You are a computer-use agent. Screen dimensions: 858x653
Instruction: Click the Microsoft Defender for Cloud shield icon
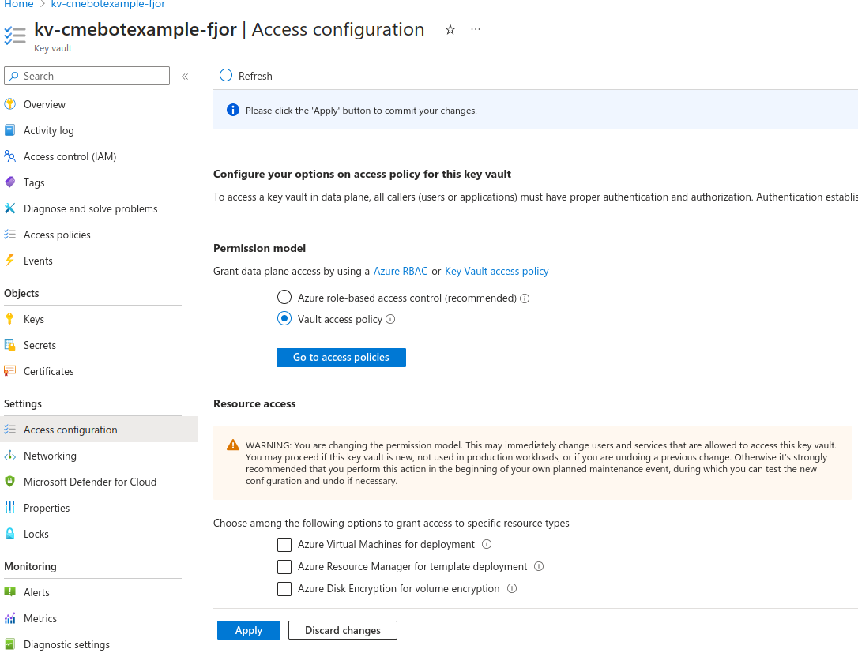[x=9, y=482]
